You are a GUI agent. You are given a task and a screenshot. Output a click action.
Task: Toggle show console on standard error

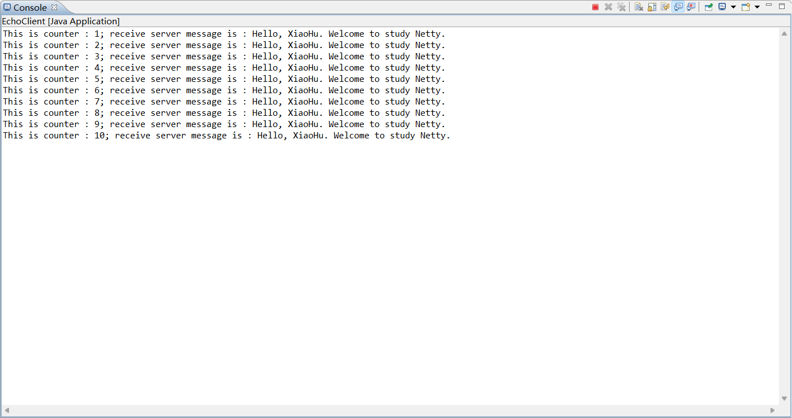coord(691,7)
